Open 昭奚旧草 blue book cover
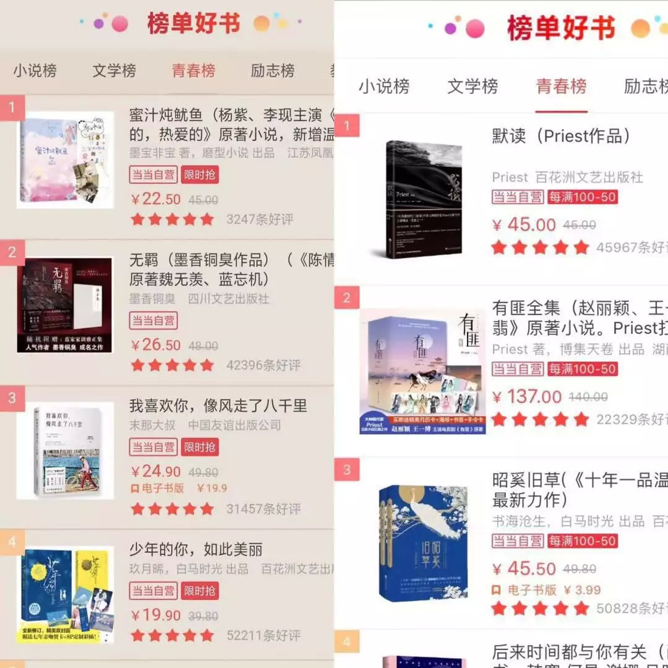 (x=424, y=543)
